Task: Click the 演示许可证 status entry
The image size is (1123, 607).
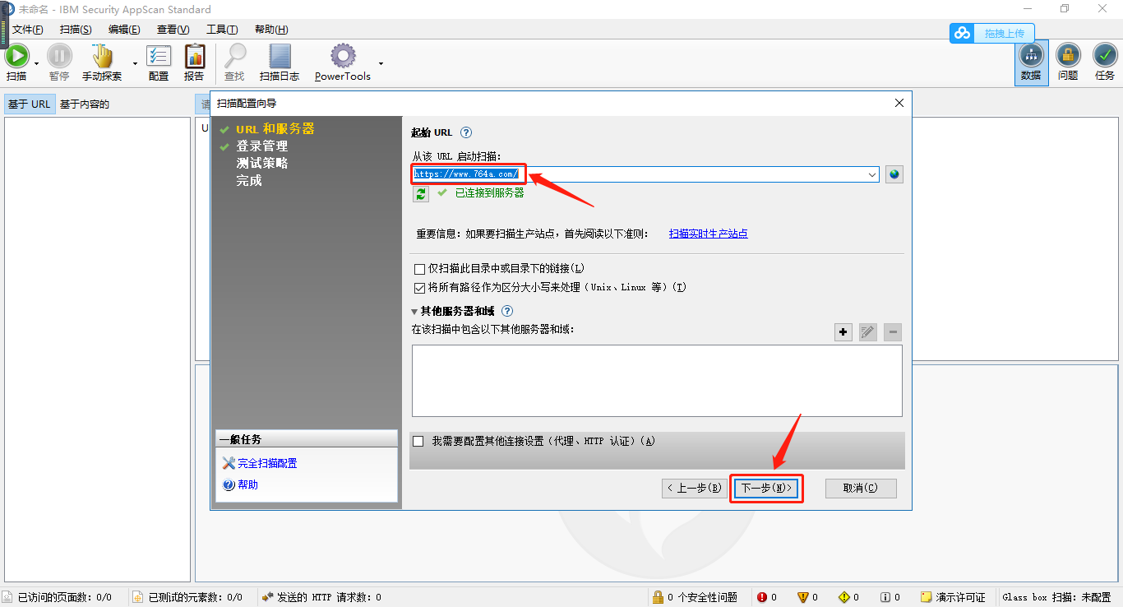Action: [953, 597]
